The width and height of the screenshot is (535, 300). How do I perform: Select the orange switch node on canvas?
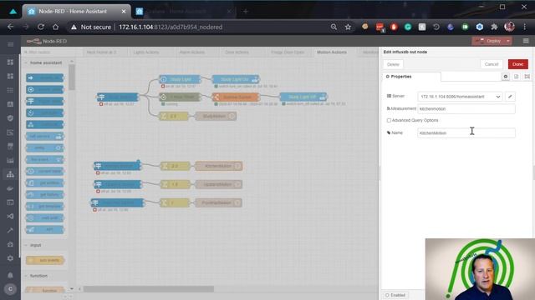[236, 97]
